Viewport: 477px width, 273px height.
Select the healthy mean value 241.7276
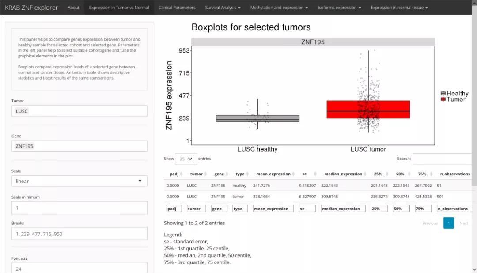point(261,186)
